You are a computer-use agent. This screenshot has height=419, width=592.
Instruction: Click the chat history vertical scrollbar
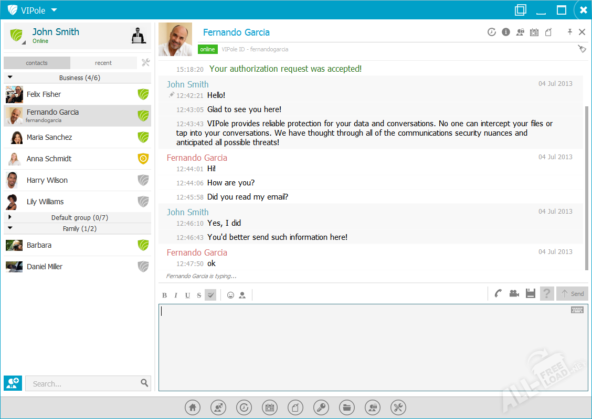pyautogui.click(x=586, y=183)
